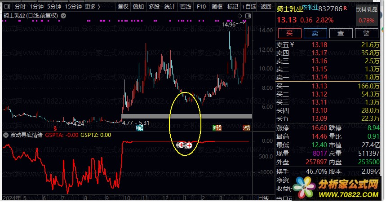This screenshot has width=386, height=202.
Task: Click the 买一 price 13.13
Action: tap(319, 86)
